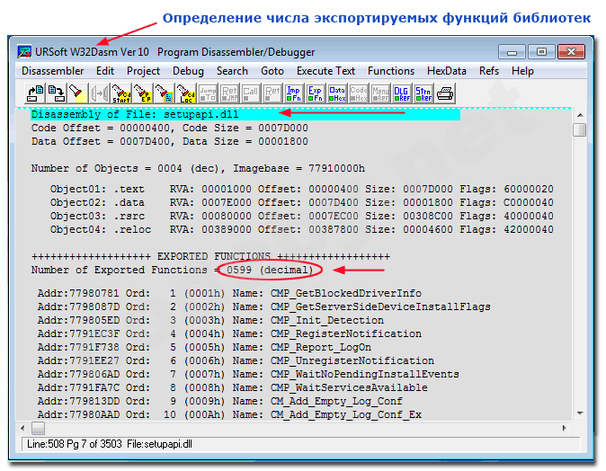Select the CM_Add_Empty_Log_Conf ordinal 9 line
The width and height of the screenshot is (606, 471).
pyautogui.click(x=220, y=401)
